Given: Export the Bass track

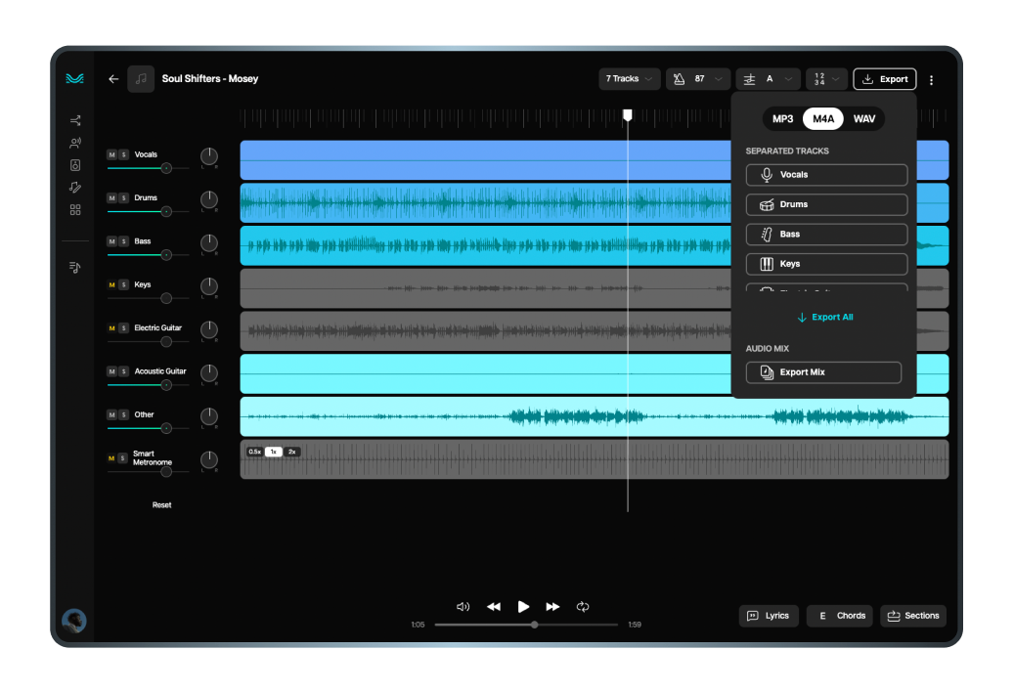Looking at the screenshot, I should (x=826, y=234).
